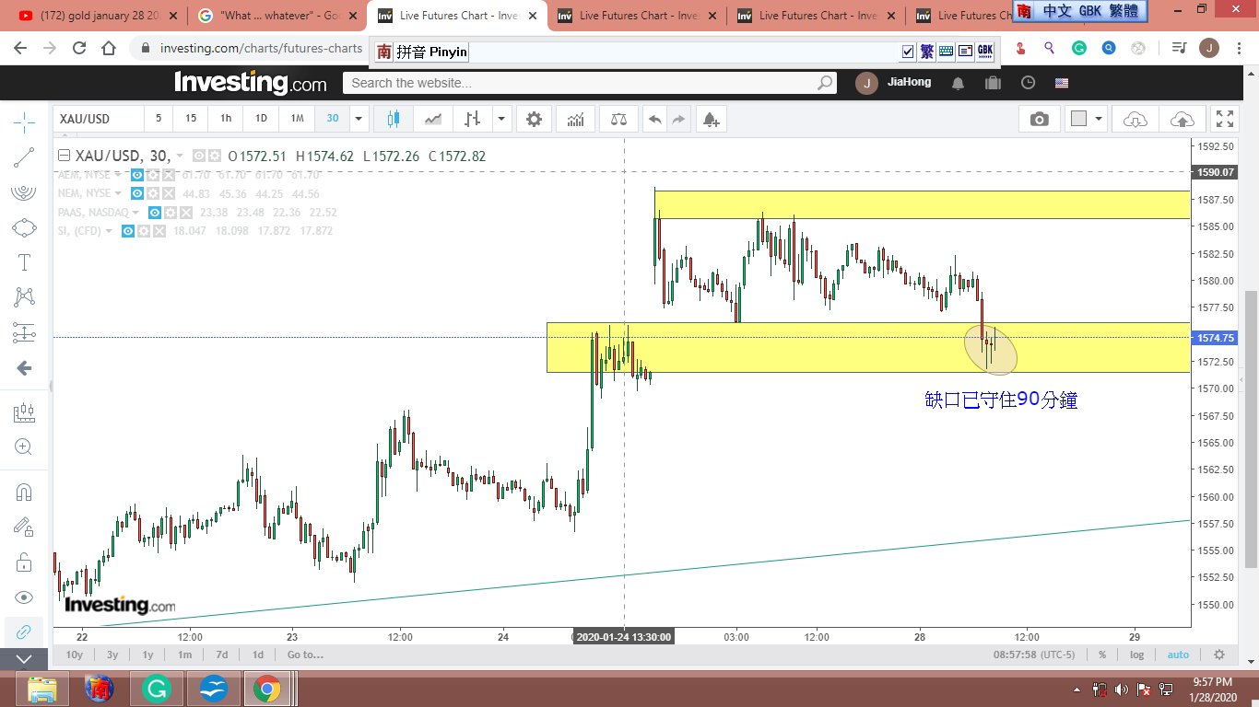This screenshot has width=1259, height=707.
Task: Switch to the 1M timeframe
Action: 297,119
